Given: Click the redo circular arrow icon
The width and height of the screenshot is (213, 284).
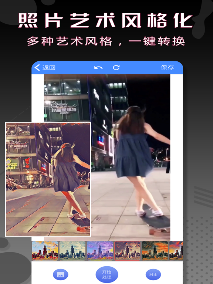Looking at the screenshot, I should (116, 68).
